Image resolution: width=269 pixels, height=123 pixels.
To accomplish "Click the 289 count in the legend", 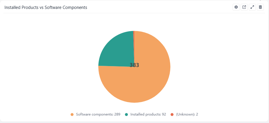I will tap(117, 114).
